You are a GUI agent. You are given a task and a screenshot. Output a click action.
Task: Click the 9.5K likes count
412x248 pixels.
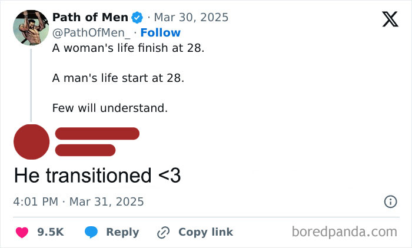50,232
